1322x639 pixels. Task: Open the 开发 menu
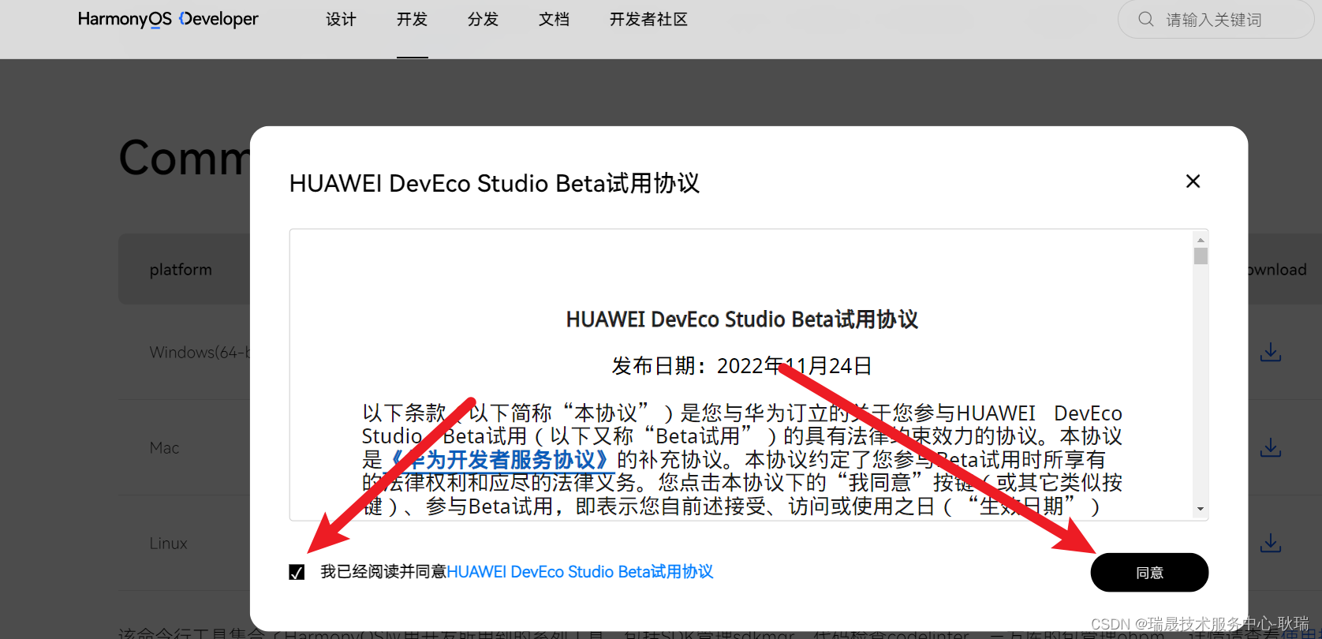(412, 20)
